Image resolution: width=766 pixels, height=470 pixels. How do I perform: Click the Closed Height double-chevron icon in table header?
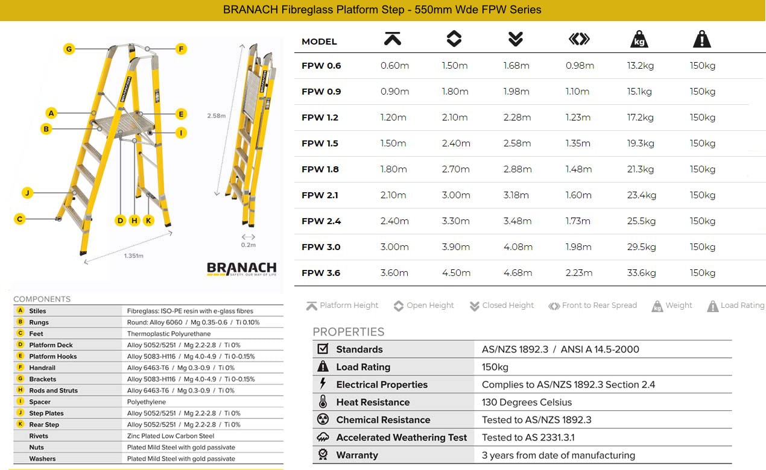click(x=515, y=40)
